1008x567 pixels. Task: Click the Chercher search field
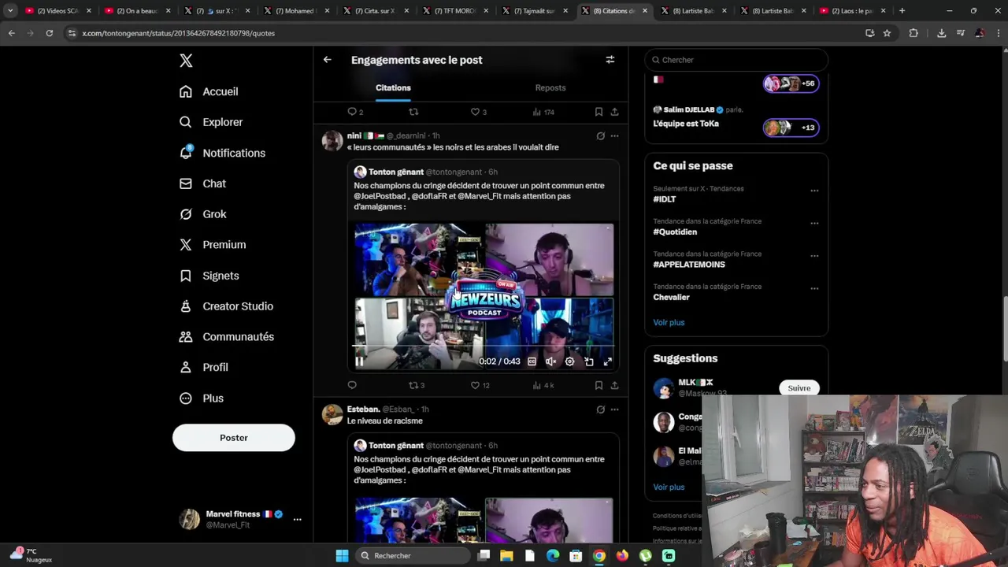tap(736, 60)
